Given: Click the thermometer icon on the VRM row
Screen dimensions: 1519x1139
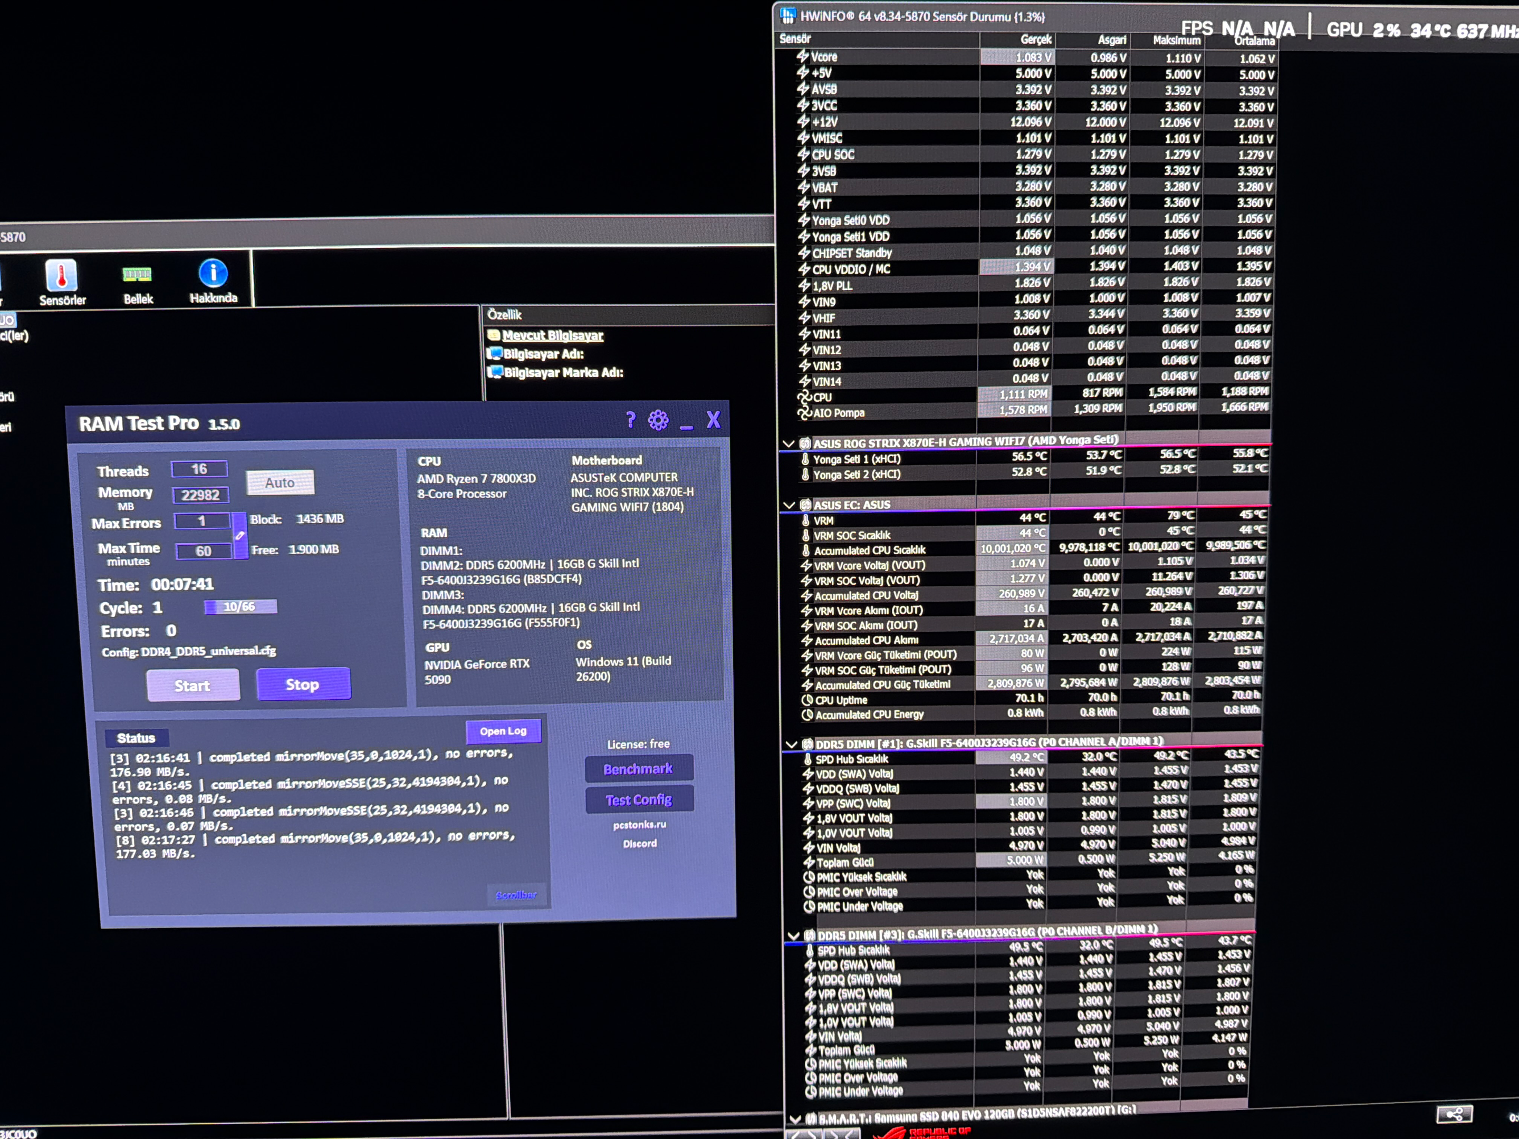Looking at the screenshot, I should (806, 520).
